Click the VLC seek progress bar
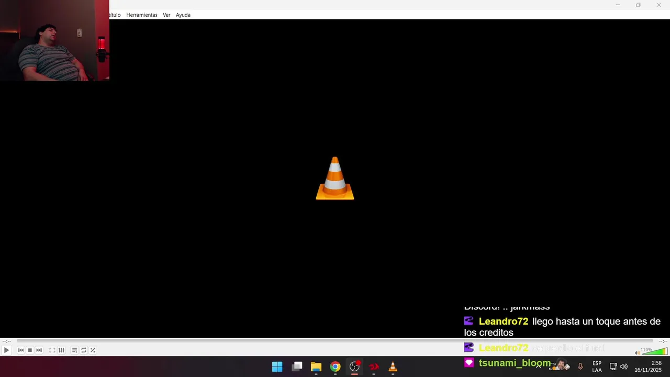 335,341
